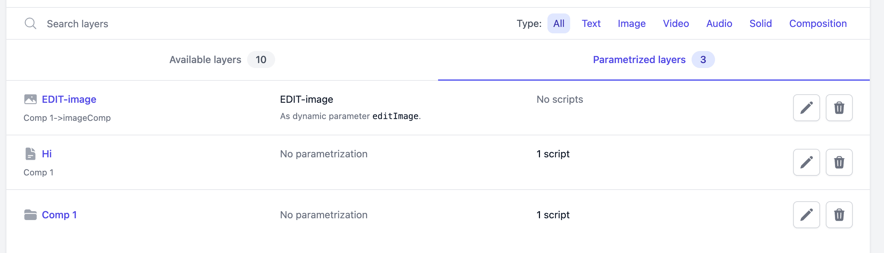
Task: Click the image icon beside EDIT-image
Action: click(31, 99)
